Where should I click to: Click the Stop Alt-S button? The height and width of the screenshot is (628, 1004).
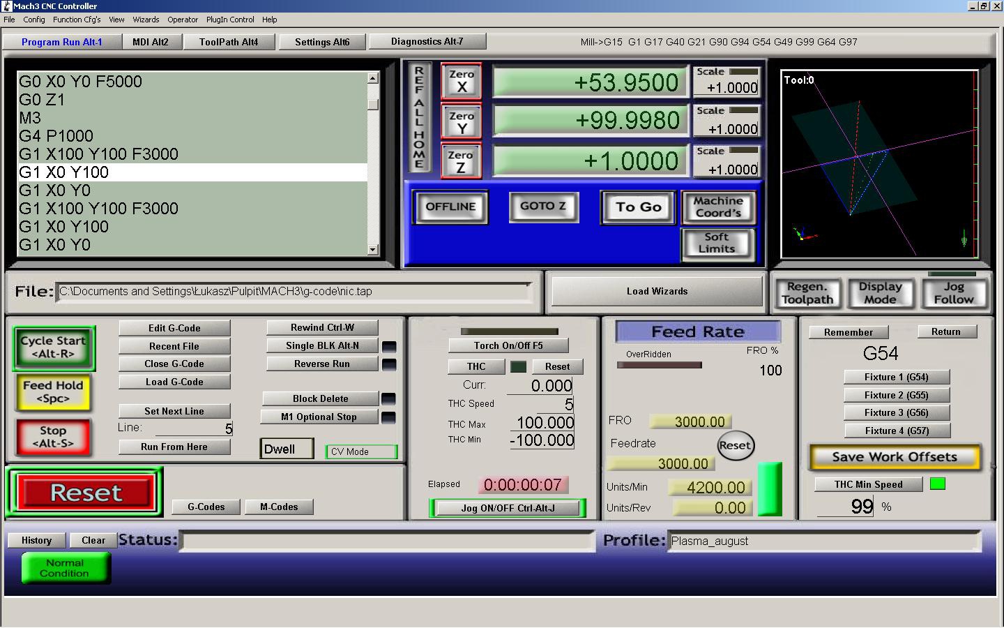pos(53,437)
